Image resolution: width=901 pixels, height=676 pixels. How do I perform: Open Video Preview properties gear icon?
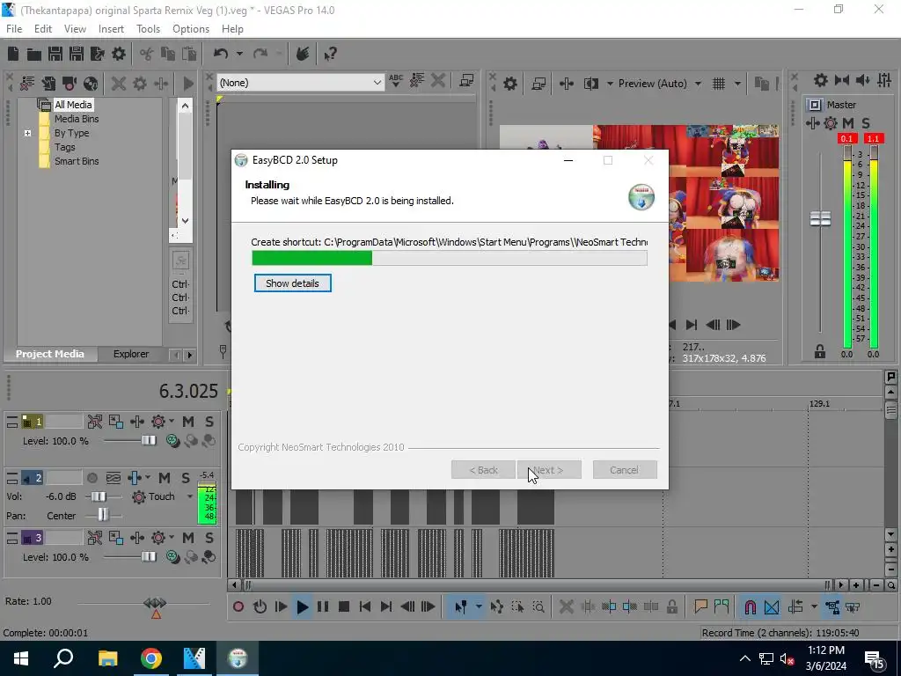tap(510, 84)
